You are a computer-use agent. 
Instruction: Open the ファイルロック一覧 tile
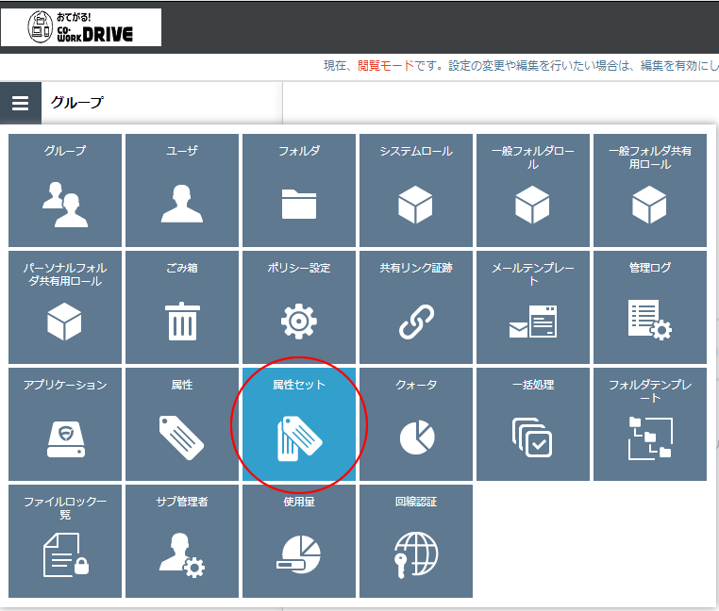click(65, 541)
